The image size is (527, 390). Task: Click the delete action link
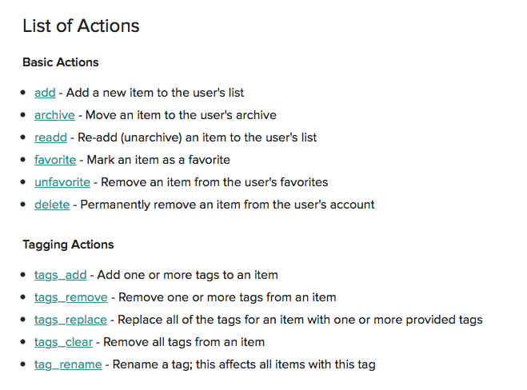click(x=52, y=205)
